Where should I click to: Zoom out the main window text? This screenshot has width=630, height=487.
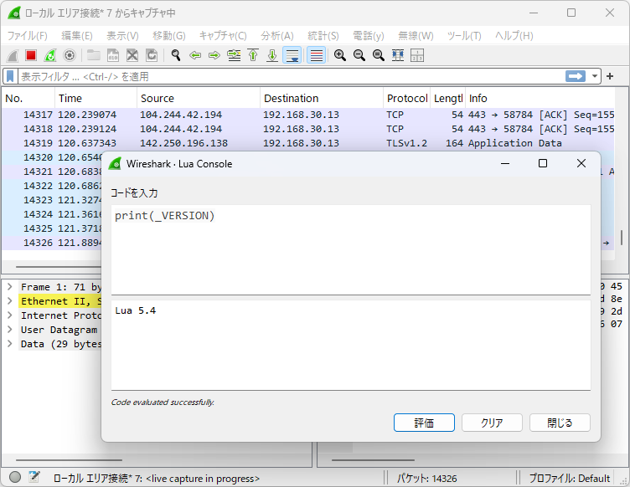click(359, 55)
